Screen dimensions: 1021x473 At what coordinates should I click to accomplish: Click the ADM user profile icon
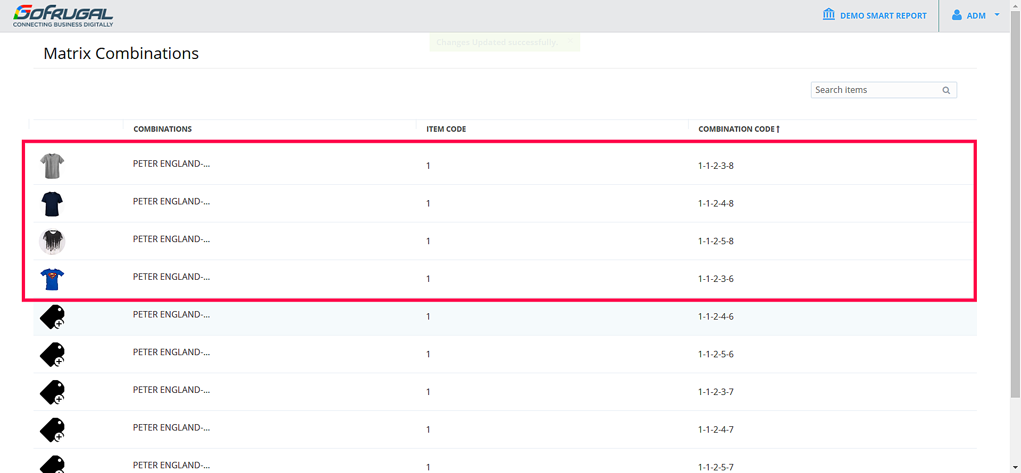[957, 15]
